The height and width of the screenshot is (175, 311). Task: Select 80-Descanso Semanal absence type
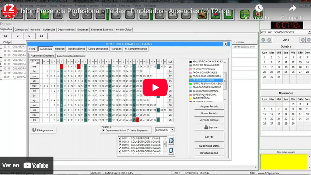click(x=205, y=91)
